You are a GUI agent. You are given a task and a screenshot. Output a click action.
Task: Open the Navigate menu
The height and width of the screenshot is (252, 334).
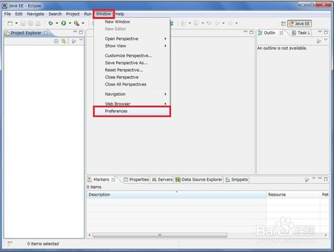tap(36, 14)
